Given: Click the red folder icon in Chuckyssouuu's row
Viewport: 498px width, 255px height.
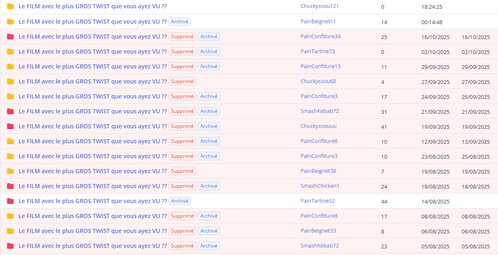Looking at the screenshot, I should [x=10, y=126].
